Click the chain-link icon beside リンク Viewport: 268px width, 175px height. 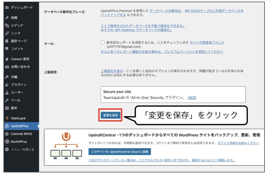point(7,33)
